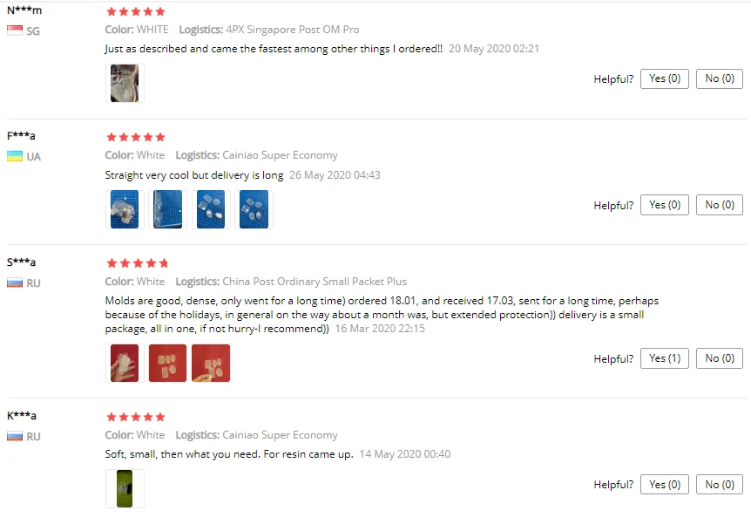Image resolution: width=751 pixels, height=524 pixels.
Task: Click the star rating of N***m's review
Action: tap(136, 11)
